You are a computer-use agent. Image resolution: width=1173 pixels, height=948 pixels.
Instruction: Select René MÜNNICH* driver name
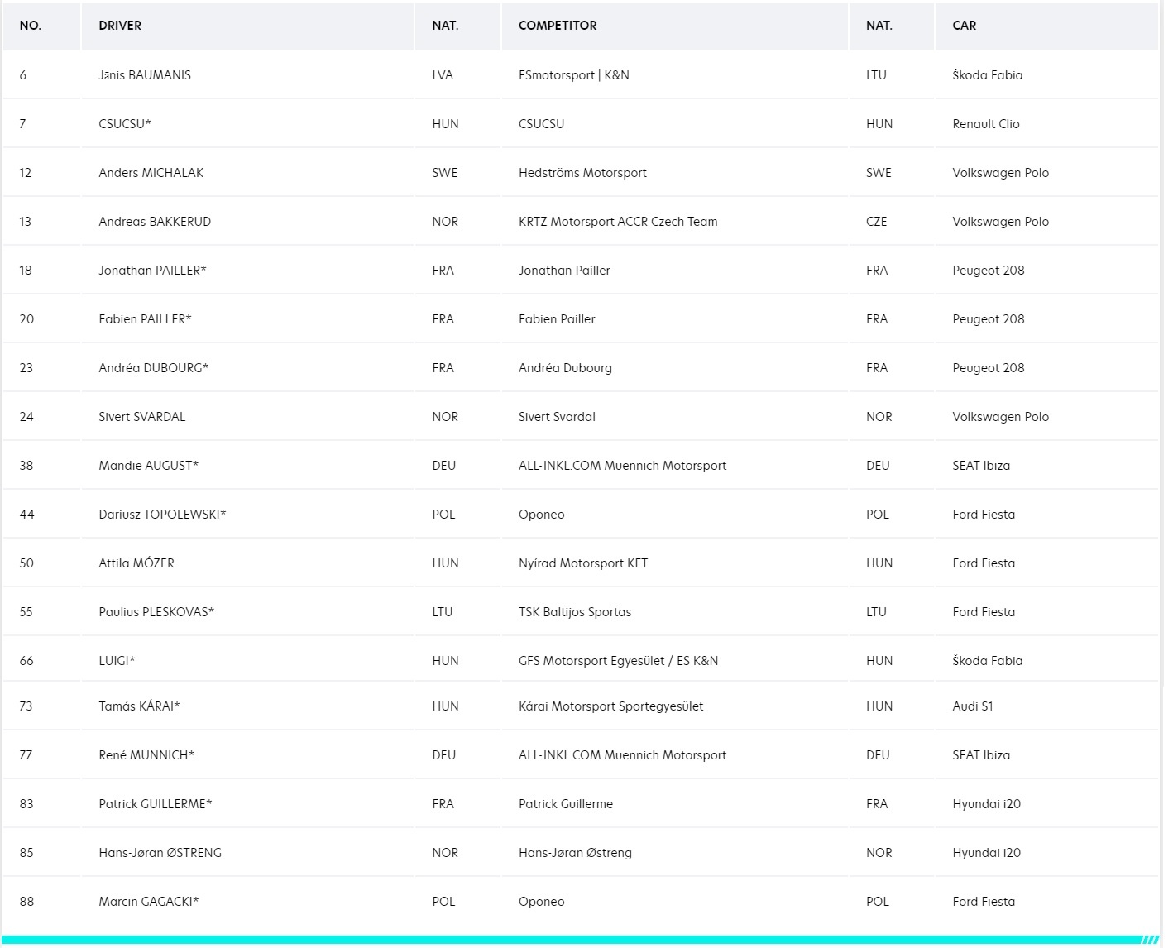tap(146, 755)
